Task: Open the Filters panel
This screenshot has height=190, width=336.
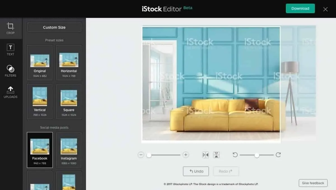Action: tap(11, 71)
